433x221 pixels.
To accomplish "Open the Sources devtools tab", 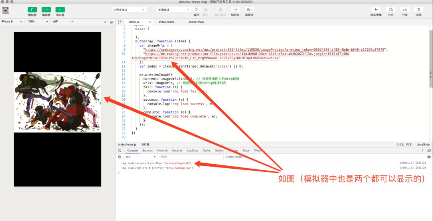I will [148, 151].
